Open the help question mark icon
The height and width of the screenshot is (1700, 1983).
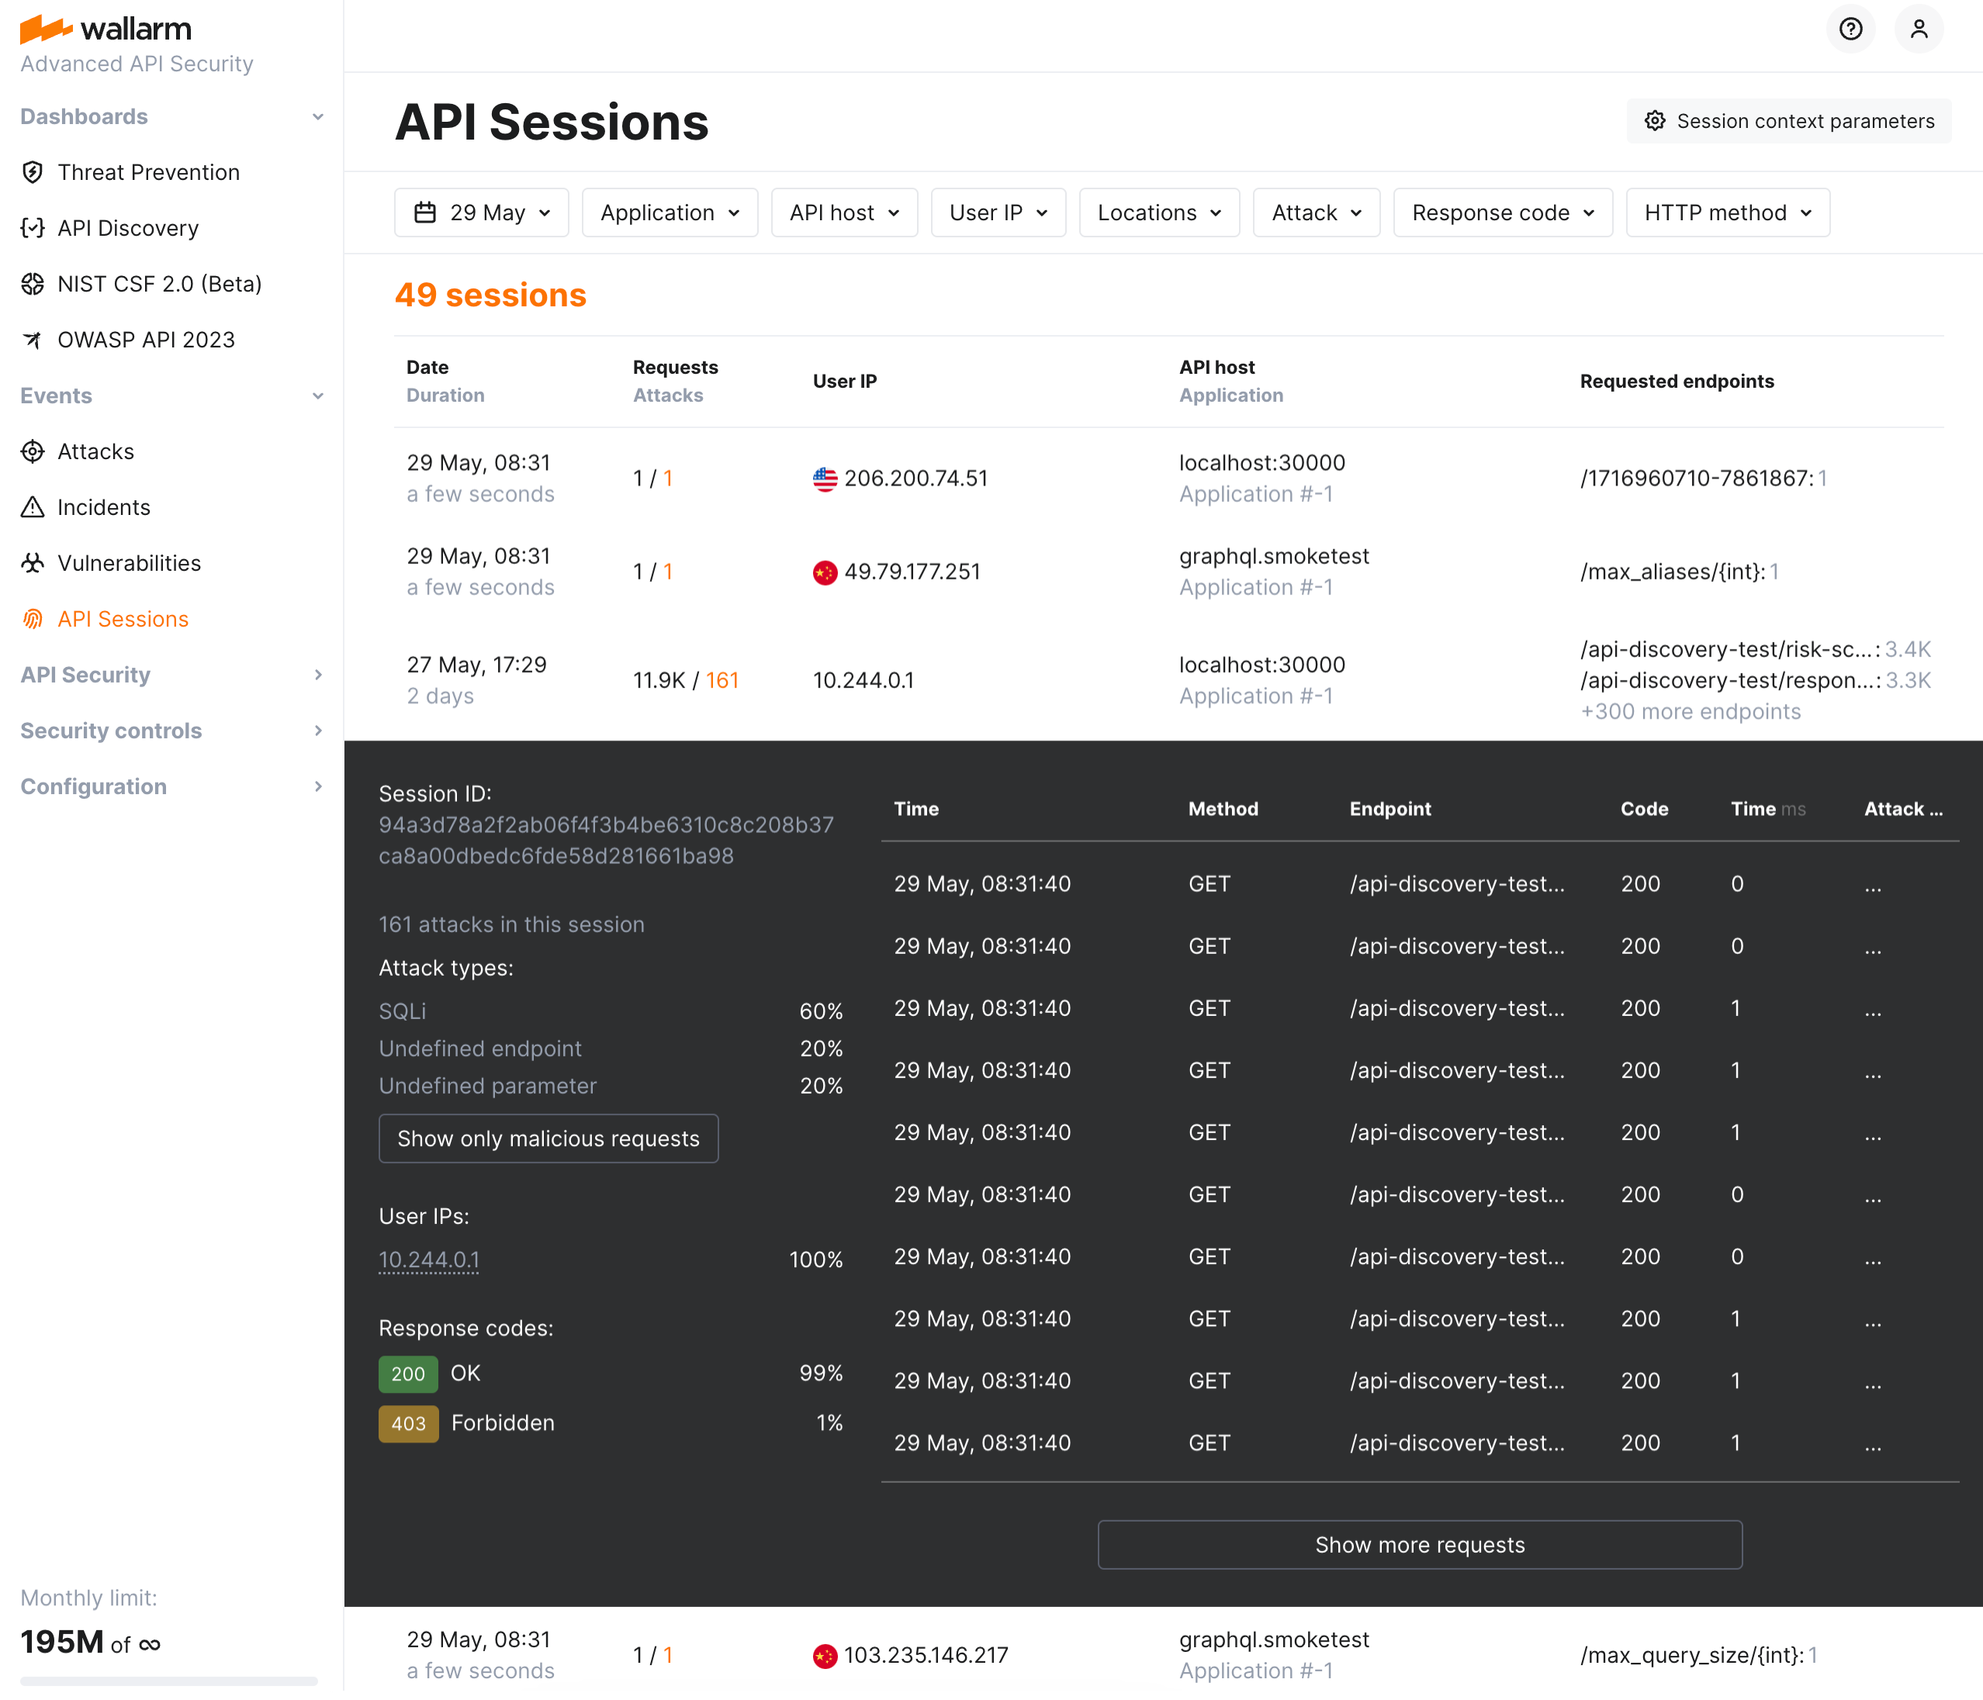(1851, 29)
